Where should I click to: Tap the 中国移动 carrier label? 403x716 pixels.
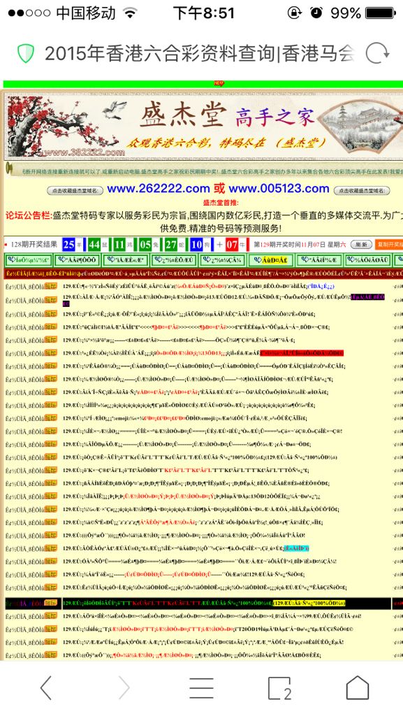coord(85,13)
